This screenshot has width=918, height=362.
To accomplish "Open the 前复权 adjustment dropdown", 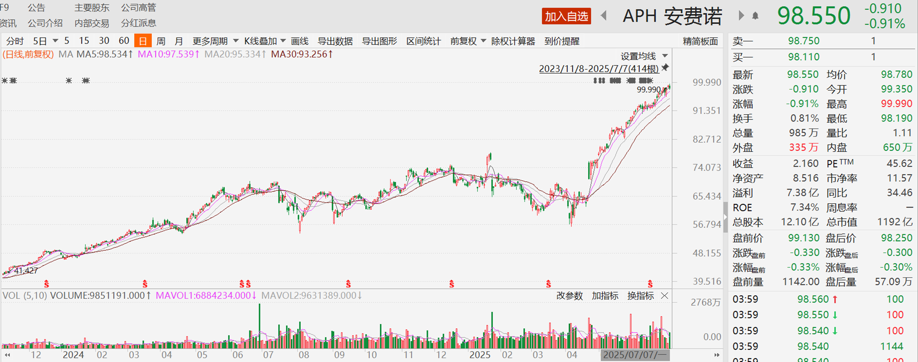I will 468,41.
